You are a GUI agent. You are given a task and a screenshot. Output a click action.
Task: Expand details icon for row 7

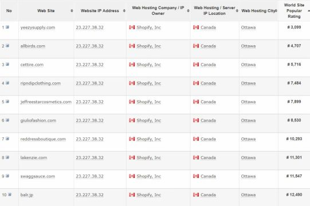(x=7, y=138)
